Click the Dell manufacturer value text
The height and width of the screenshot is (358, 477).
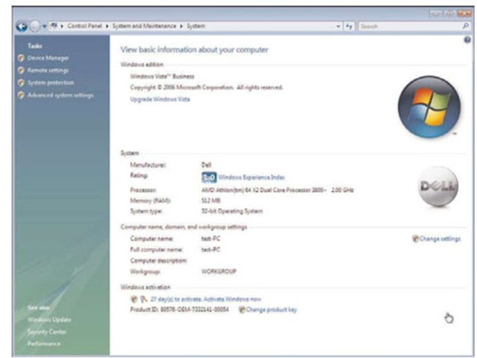[206, 165]
